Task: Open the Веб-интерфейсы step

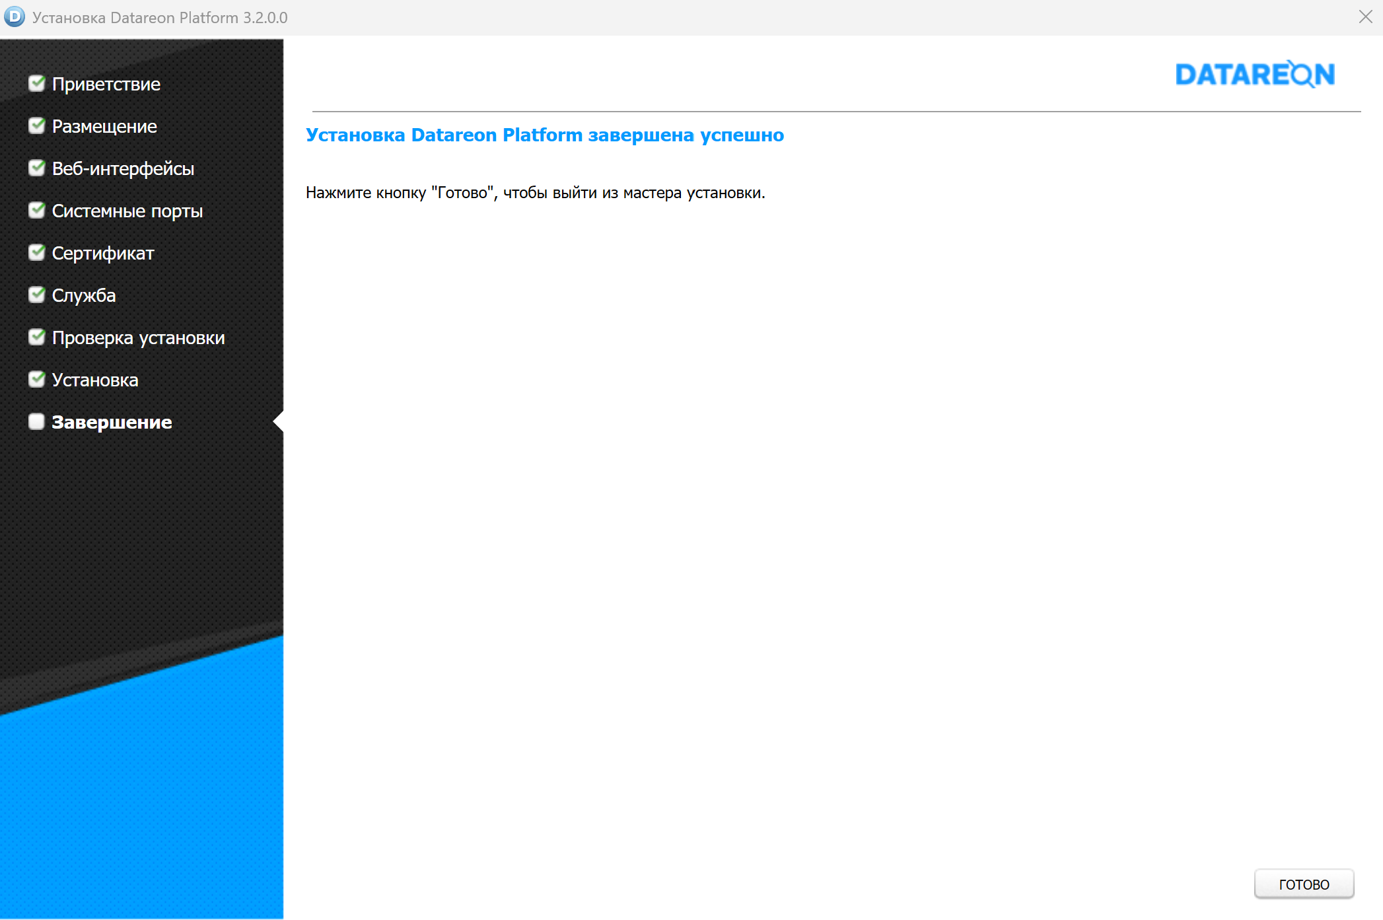Action: pos(123,168)
